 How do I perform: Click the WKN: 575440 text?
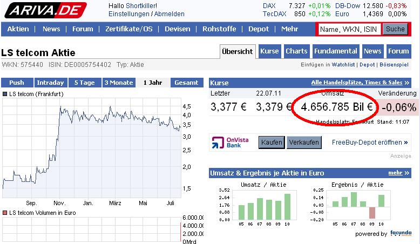pyautogui.click(x=22, y=65)
